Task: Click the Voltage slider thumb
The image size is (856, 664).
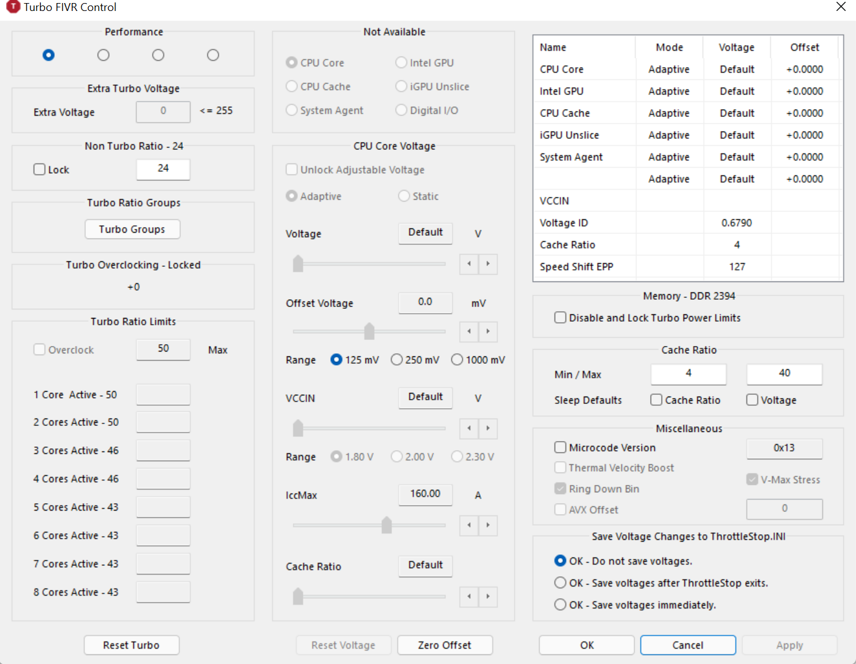Action: click(x=298, y=264)
